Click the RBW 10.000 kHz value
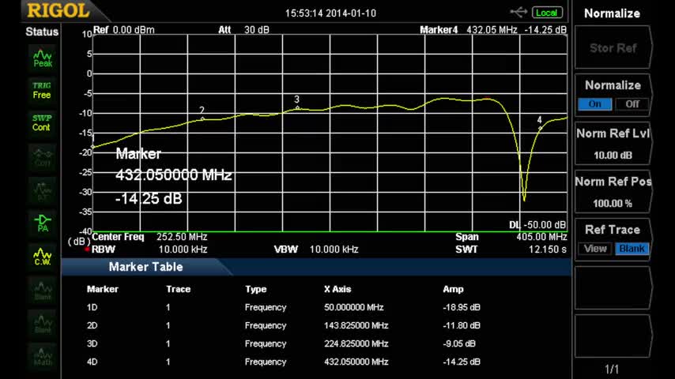 click(x=183, y=250)
